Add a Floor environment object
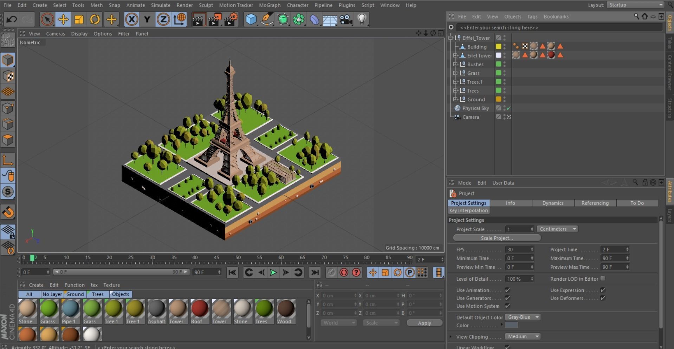674x349 pixels. [330, 19]
